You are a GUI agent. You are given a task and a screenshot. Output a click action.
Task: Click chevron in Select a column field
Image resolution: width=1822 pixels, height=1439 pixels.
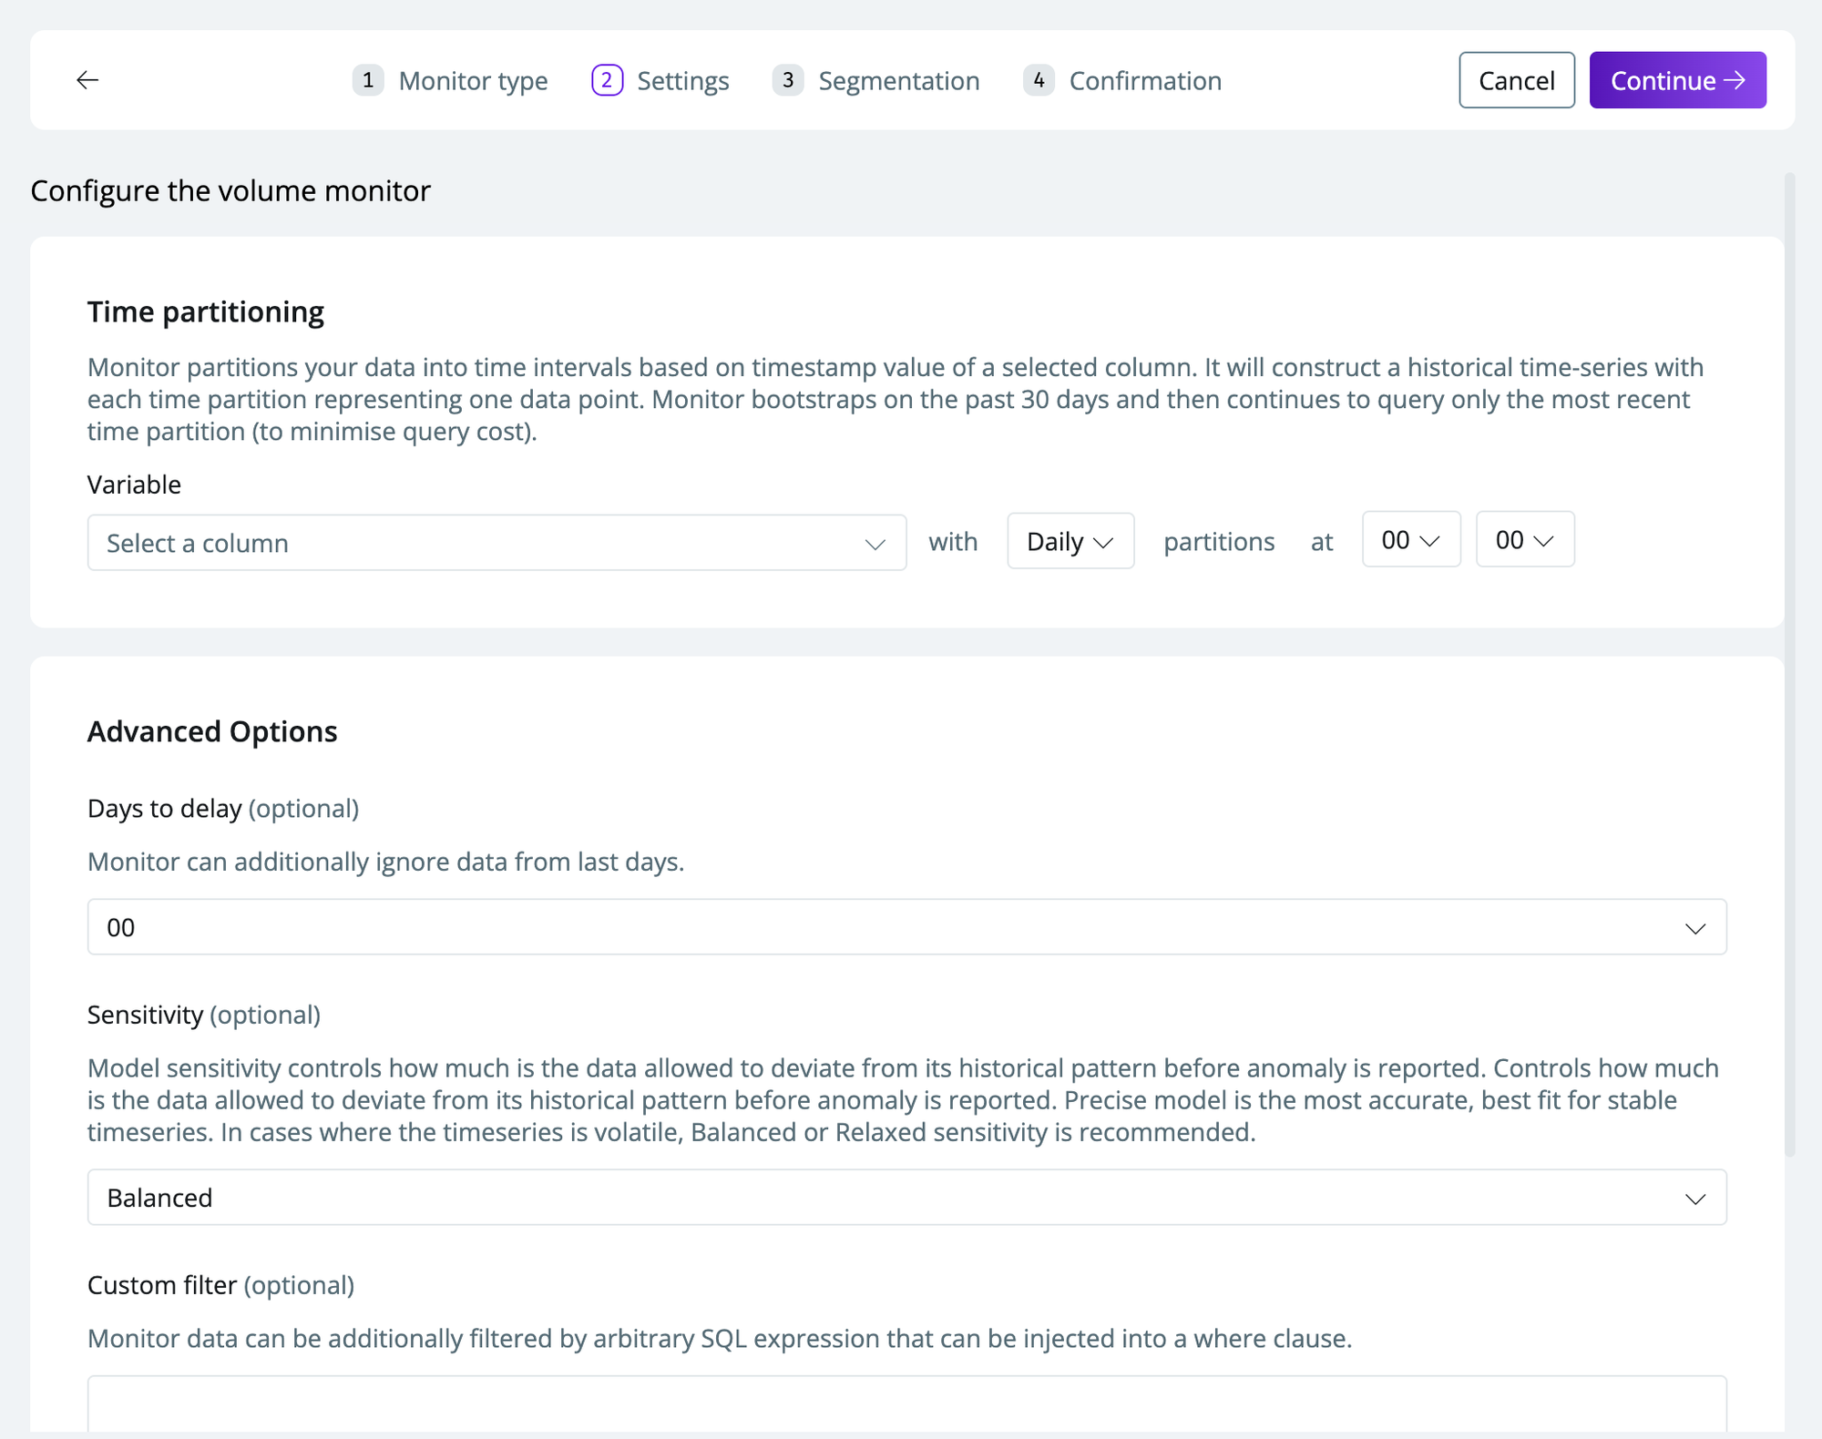point(875,544)
